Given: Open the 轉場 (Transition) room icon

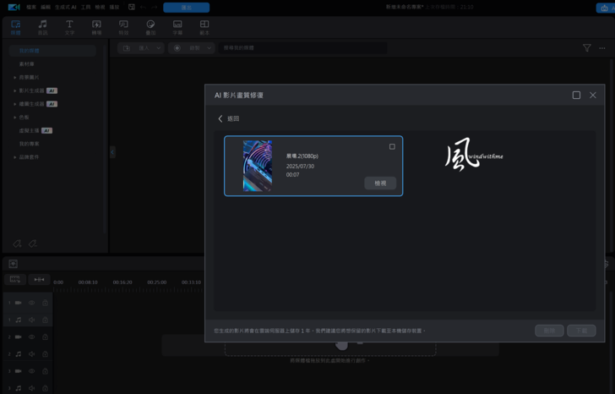Looking at the screenshot, I should click(96, 27).
